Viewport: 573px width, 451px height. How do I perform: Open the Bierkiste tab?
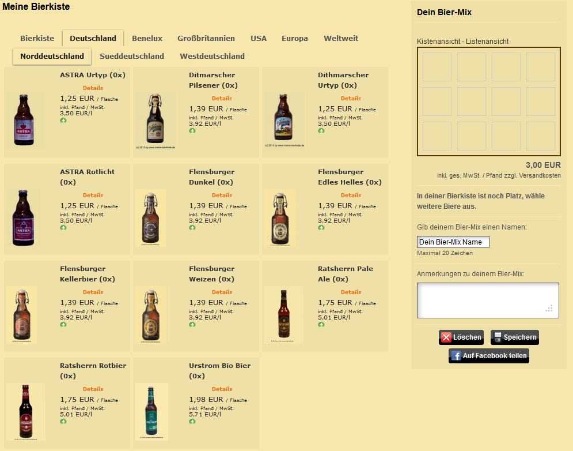pos(37,39)
